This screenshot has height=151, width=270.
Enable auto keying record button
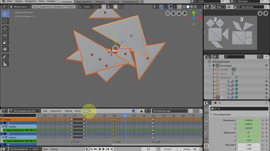(x=87, y=149)
